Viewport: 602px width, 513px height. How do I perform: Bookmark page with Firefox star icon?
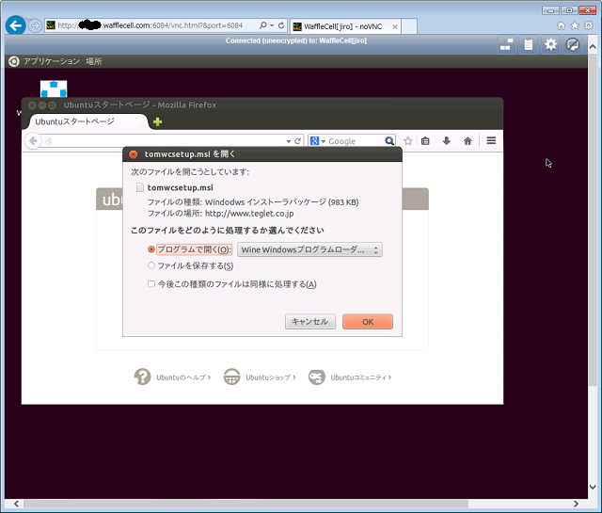pos(408,141)
